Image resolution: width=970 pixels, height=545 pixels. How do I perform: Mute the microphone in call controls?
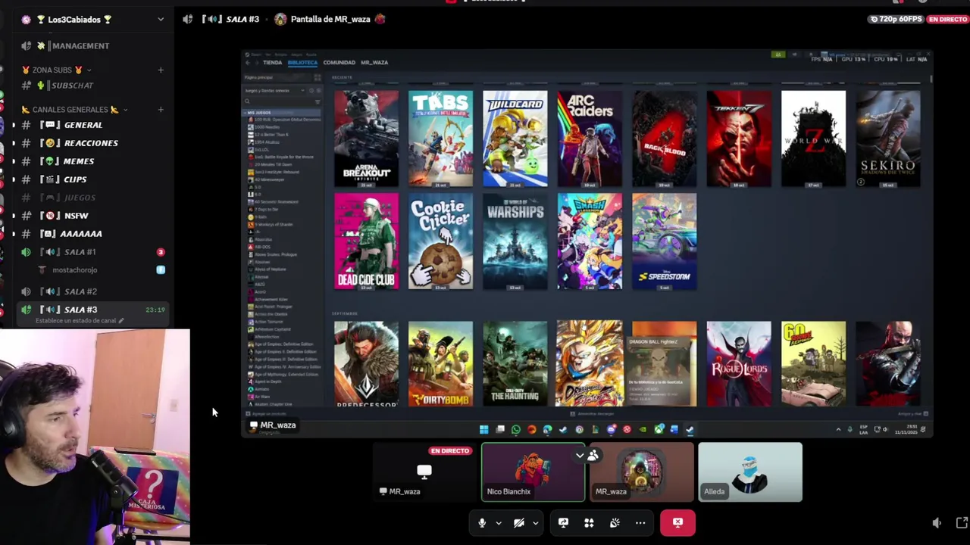click(482, 522)
